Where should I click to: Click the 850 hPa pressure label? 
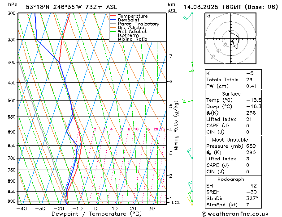(x=13, y=192)
